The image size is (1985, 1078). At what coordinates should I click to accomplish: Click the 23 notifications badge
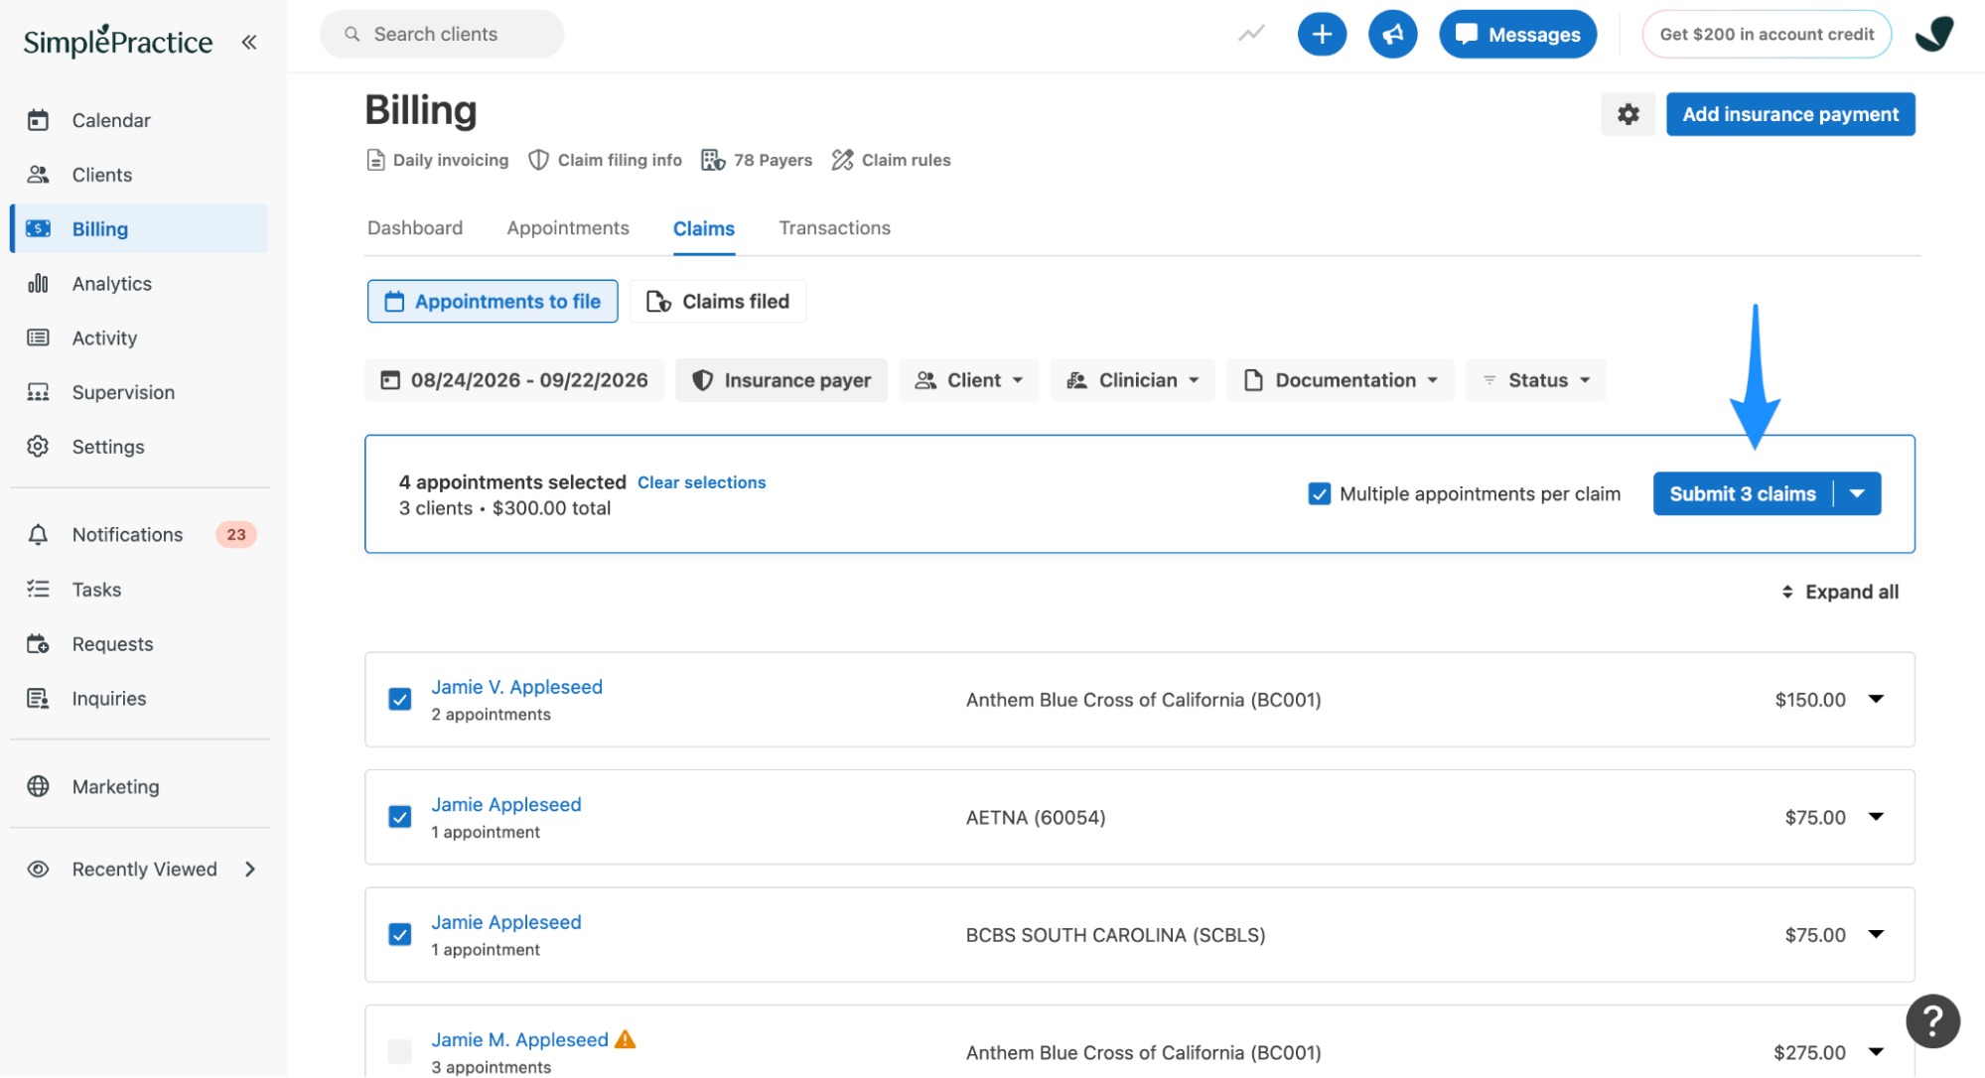coord(236,535)
